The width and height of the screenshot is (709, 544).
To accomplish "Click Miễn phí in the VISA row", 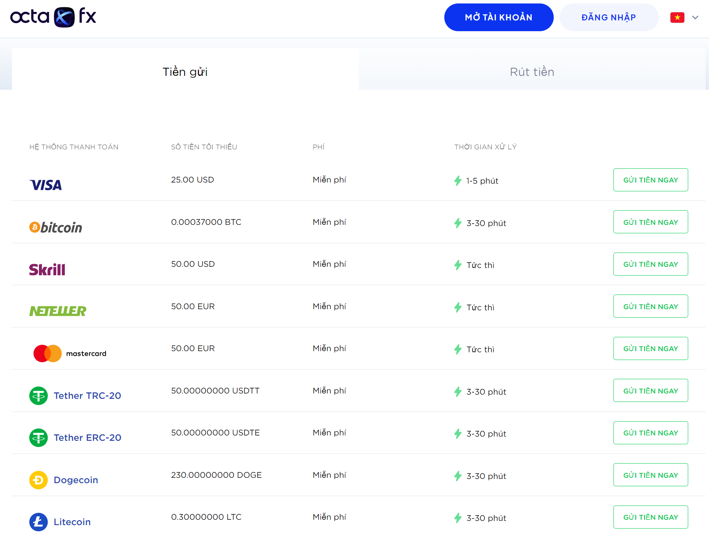I will [x=329, y=180].
